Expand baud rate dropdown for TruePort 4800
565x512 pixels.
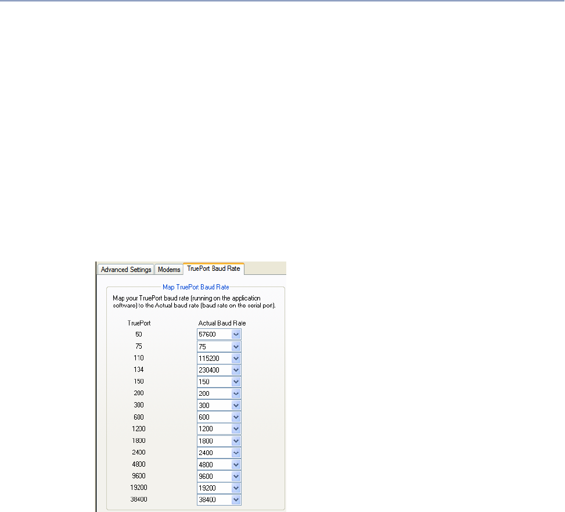(236, 465)
